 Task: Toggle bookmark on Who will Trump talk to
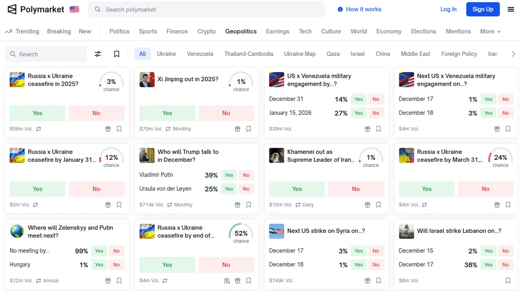coord(249,205)
